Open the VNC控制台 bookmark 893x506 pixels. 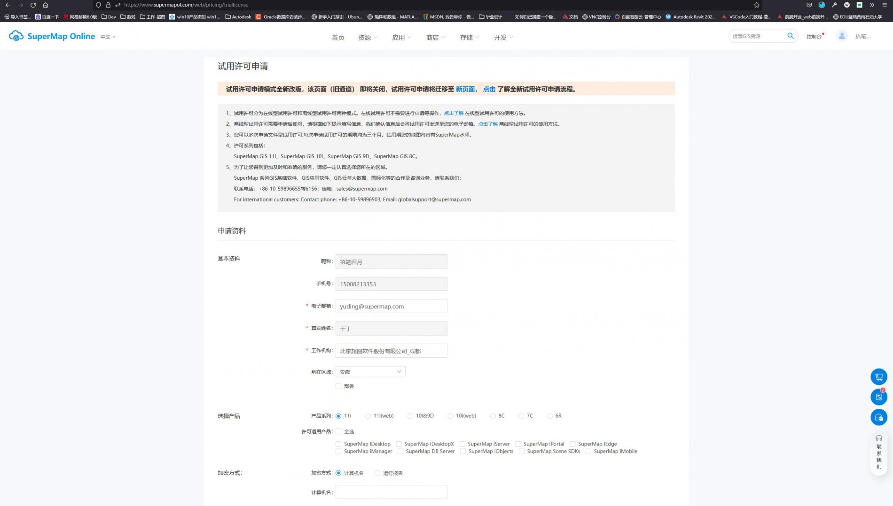pyautogui.click(x=596, y=17)
